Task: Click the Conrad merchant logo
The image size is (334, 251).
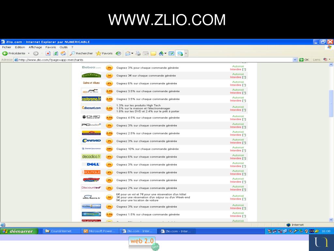Action: (91, 141)
